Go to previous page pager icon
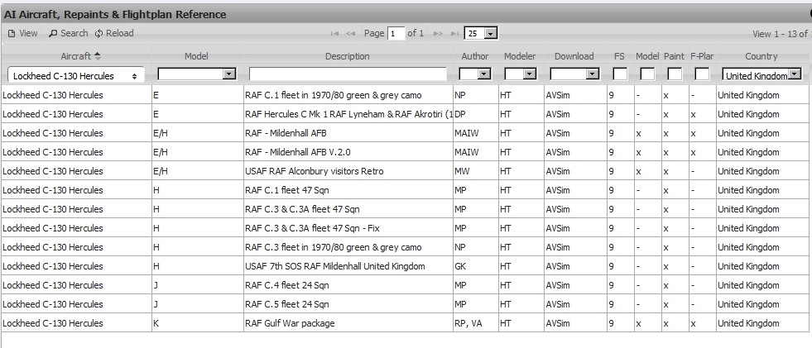Screen dimensions: 812x348 tap(350, 34)
